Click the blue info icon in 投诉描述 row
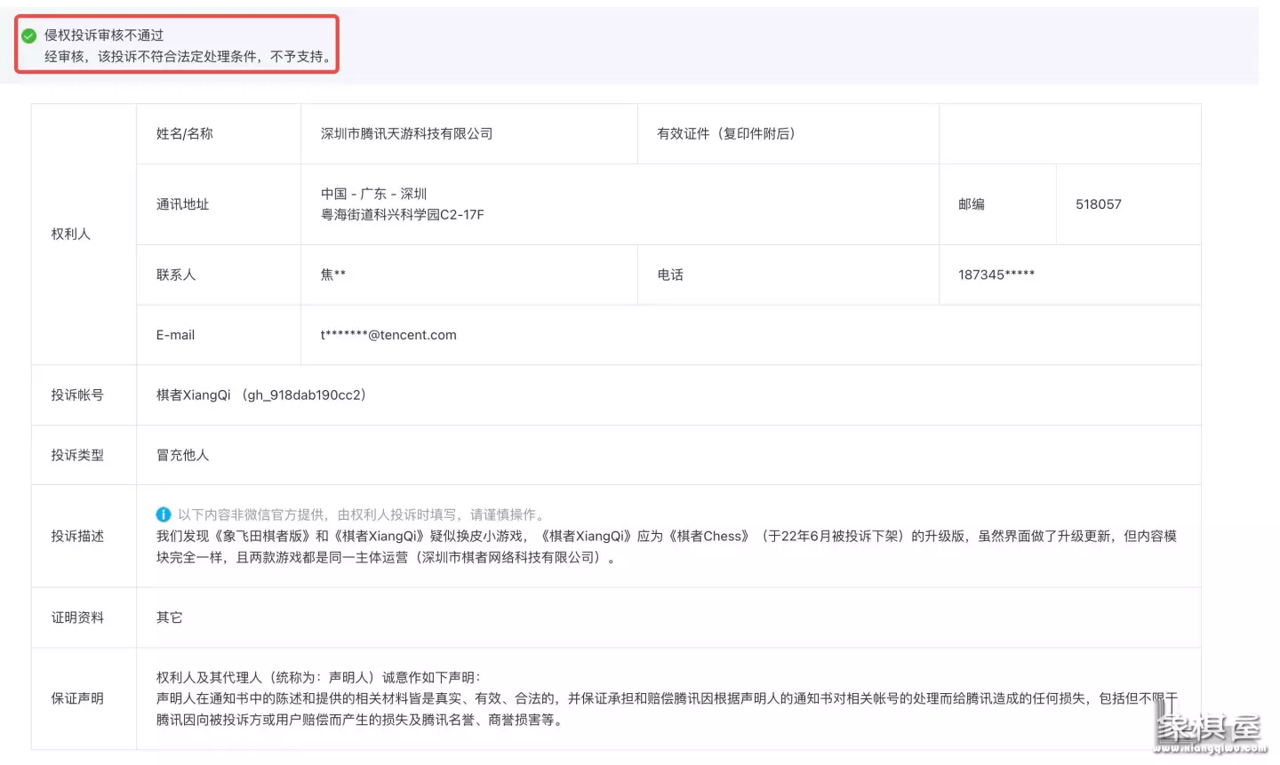 (x=164, y=515)
